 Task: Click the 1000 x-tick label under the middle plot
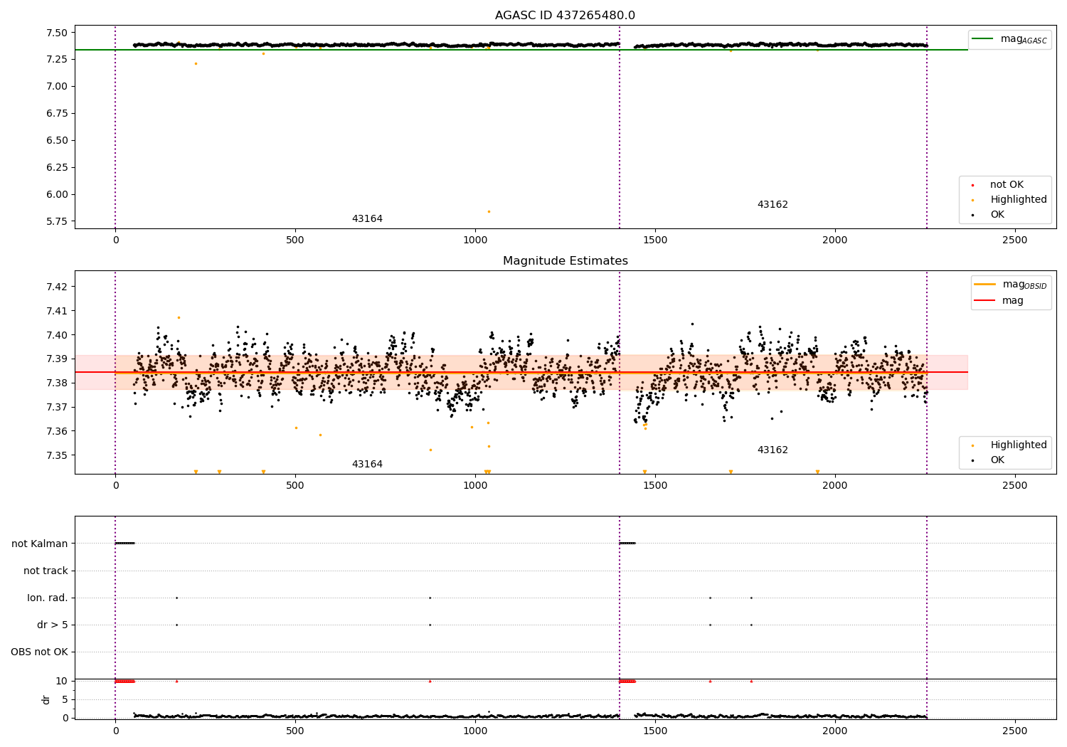pos(475,486)
